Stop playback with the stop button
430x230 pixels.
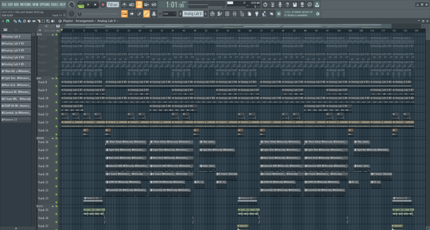pyautogui.click(x=95, y=5)
